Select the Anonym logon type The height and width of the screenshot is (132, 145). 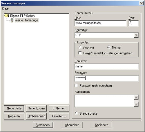pos(80,47)
